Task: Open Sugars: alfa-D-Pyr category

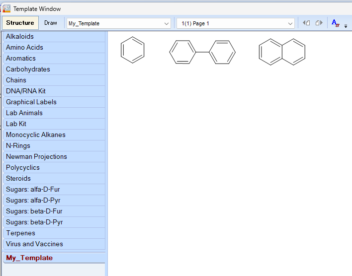Action: (x=54, y=200)
